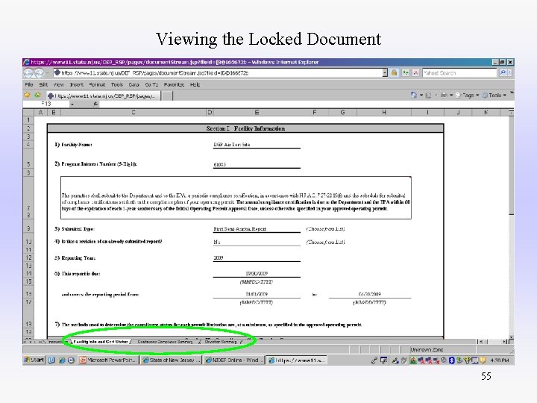Click the bluetooth icon in the system tray

[x=451, y=360]
